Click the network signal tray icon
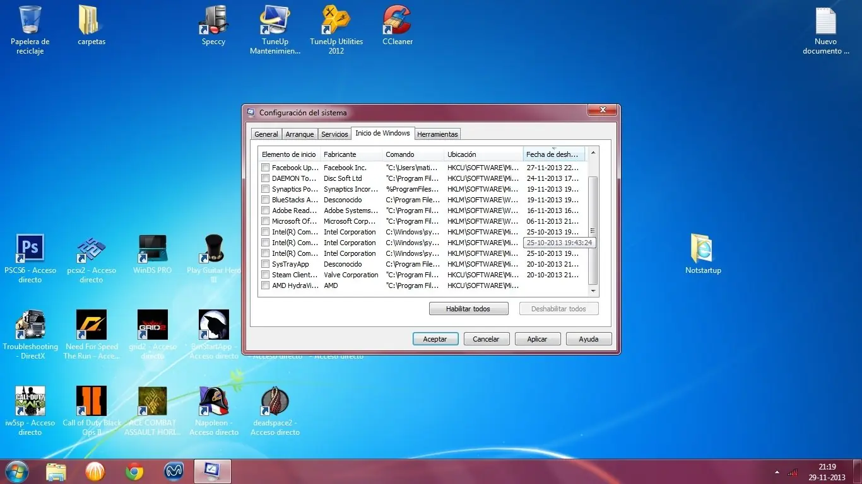Screen dimensions: 862x484 pos(792,472)
